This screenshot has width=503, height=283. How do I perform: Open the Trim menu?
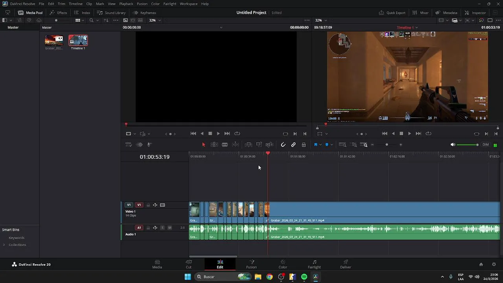click(61, 4)
